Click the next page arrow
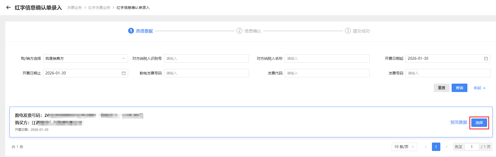This screenshot has width=496, height=157. tap(446, 147)
